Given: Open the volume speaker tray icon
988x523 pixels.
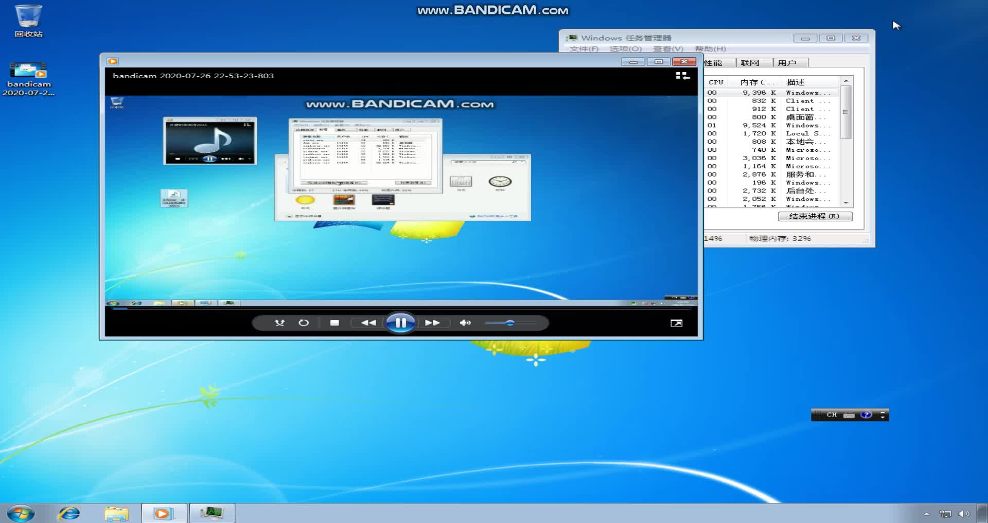Looking at the screenshot, I should tap(964, 514).
